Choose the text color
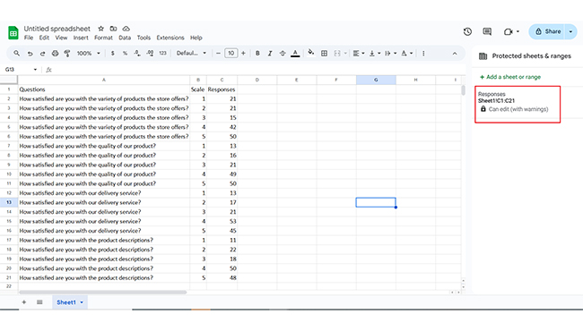This screenshot has height=331, width=583. [295, 54]
